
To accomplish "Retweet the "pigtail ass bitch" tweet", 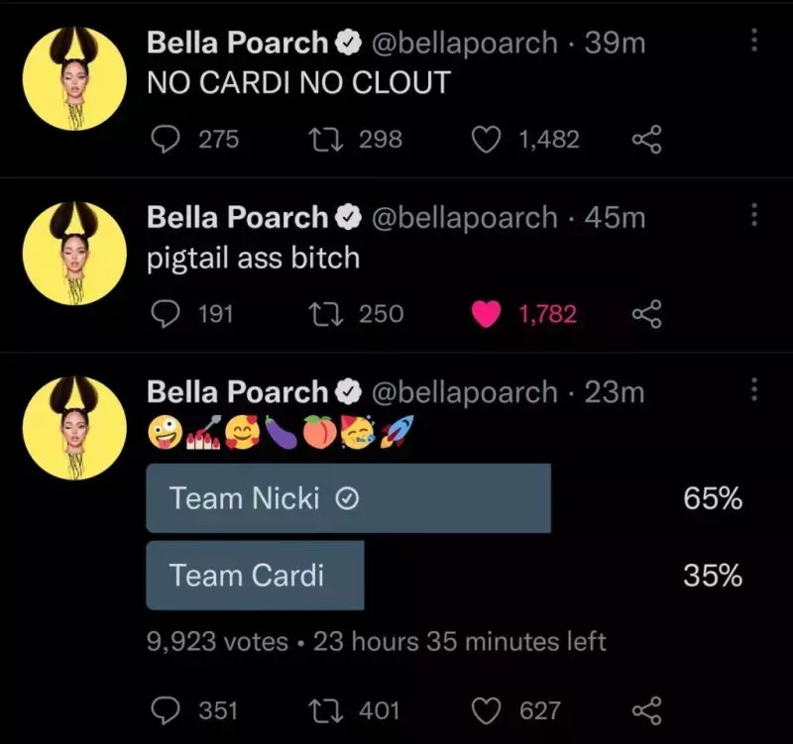I will click(326, 315).
